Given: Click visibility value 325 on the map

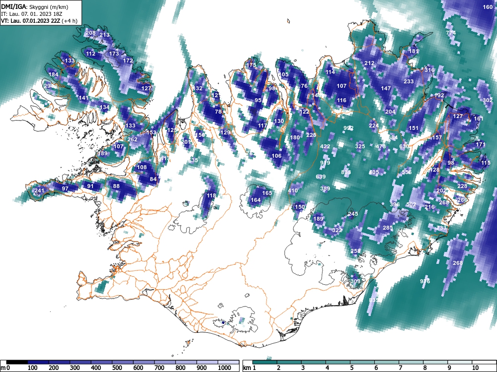Looking at the screenshot, I should (x=360, y=146).
